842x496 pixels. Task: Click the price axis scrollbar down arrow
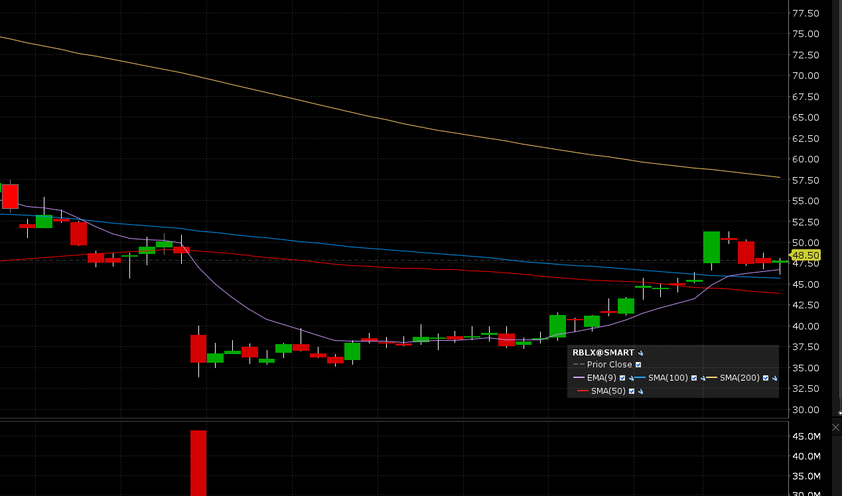[x=839, y=413]
